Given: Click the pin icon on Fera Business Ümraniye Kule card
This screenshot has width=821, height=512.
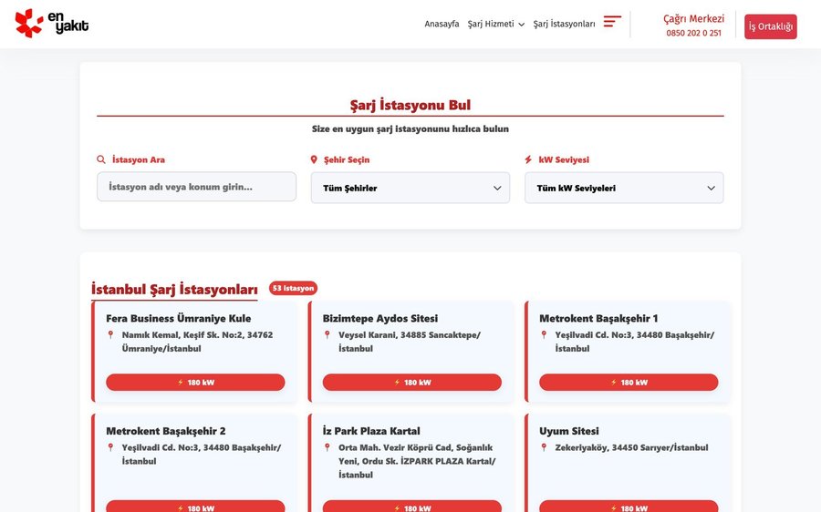Looking at the screenshot, I should 110,334.
